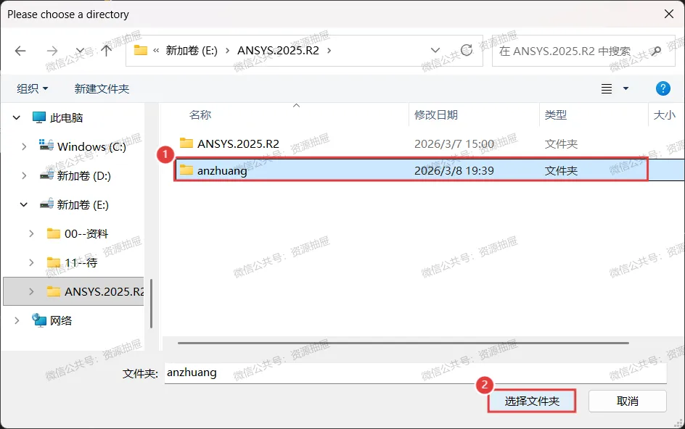Sort by the 类型 column header
685x429 pixels.
pyautogui.click(x=556, y=114)
